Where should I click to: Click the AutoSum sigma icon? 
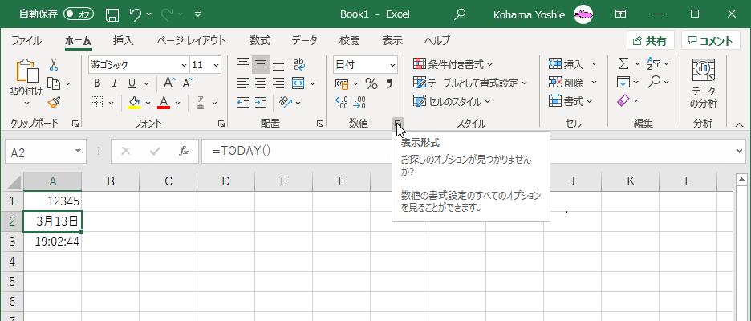coord(623,64)
